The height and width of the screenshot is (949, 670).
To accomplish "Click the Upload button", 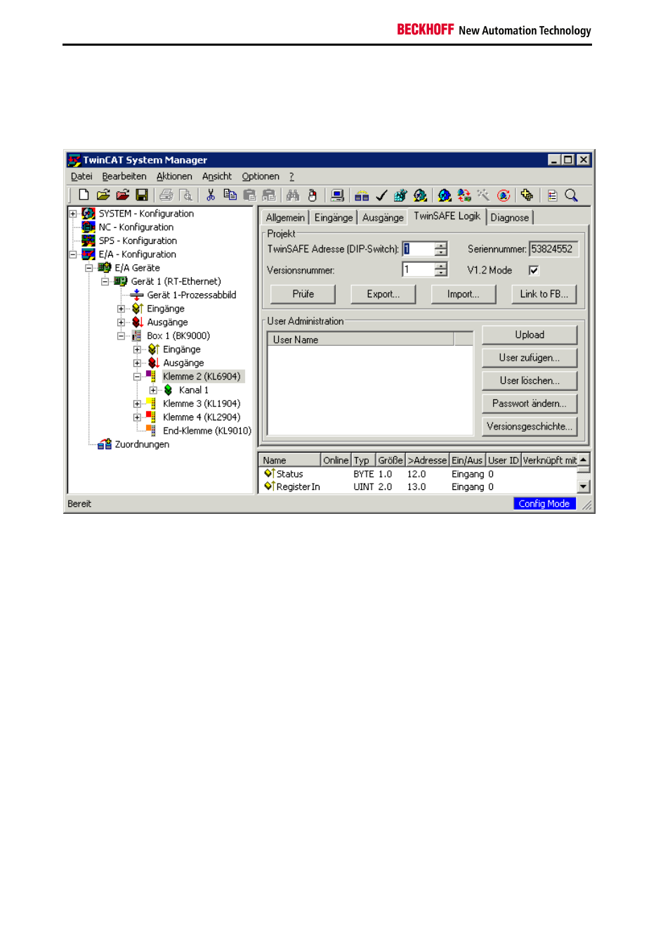I will click(530, 335).
